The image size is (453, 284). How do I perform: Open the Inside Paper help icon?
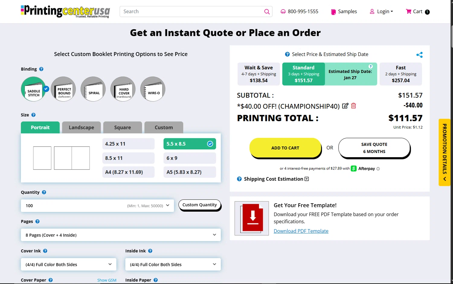coord(156,280)
